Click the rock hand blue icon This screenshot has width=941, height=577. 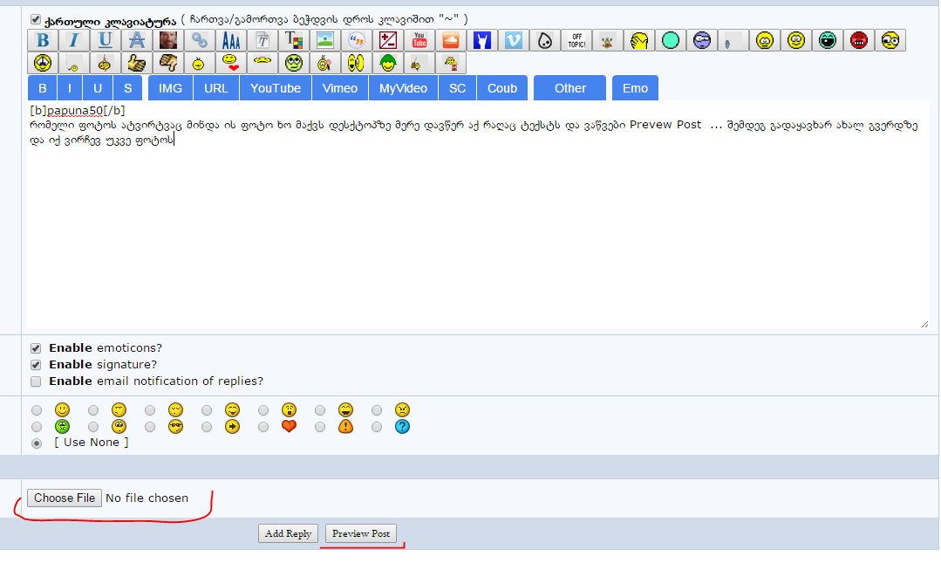(482, 40)
